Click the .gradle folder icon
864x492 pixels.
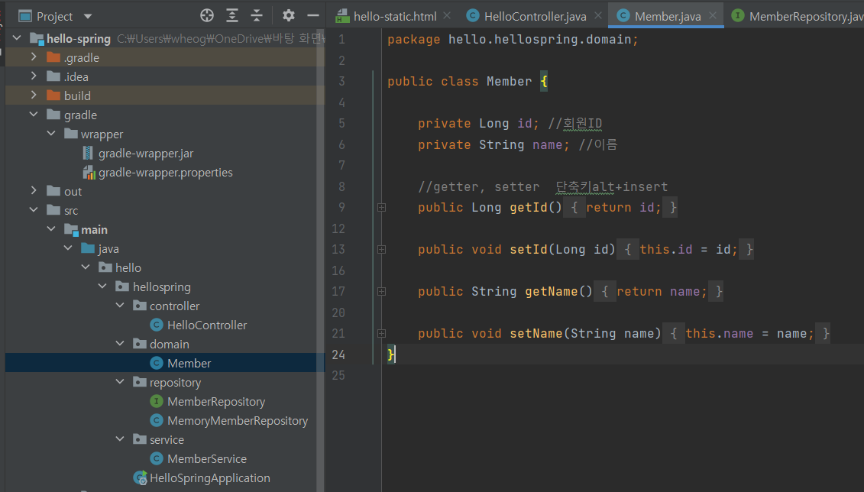(x=53, y=57)
